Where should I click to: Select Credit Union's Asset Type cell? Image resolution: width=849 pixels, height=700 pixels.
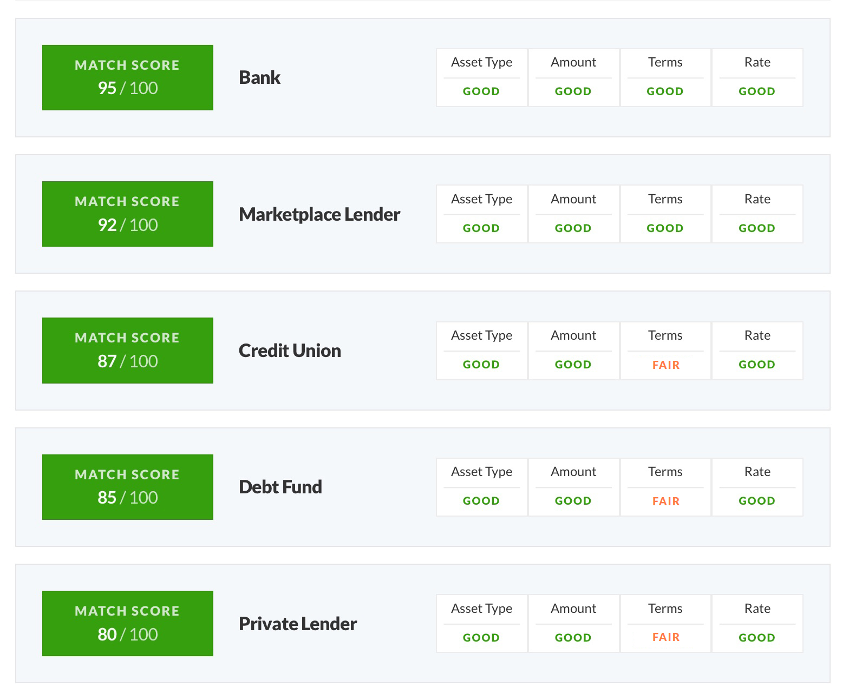[x=481, y=351]
